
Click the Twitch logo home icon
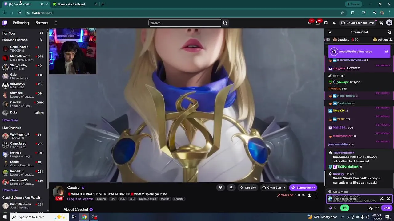(5, 23)
